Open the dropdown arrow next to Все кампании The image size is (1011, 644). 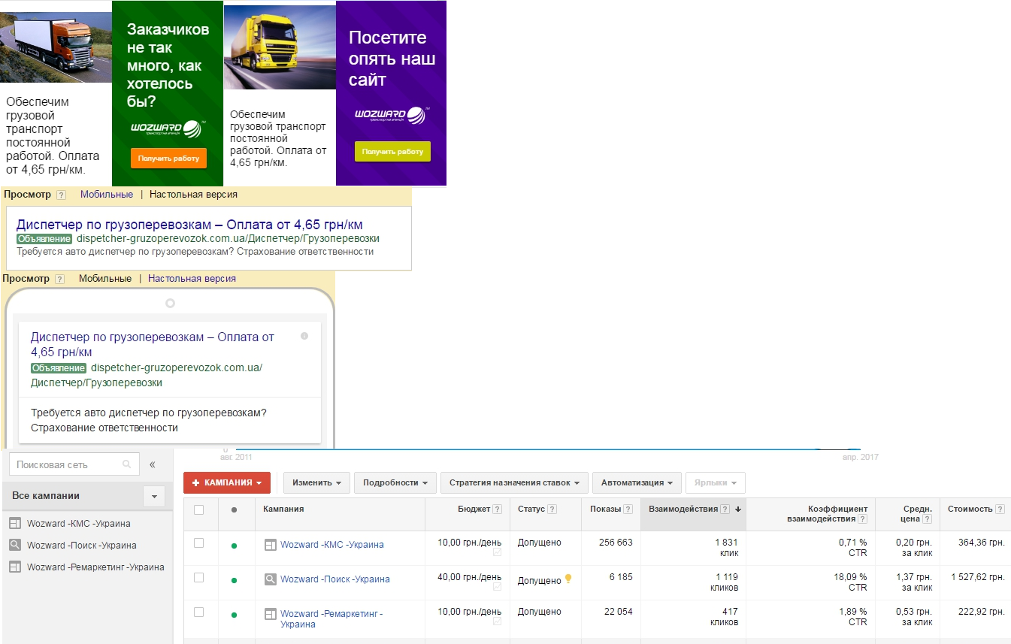[154, 496]
